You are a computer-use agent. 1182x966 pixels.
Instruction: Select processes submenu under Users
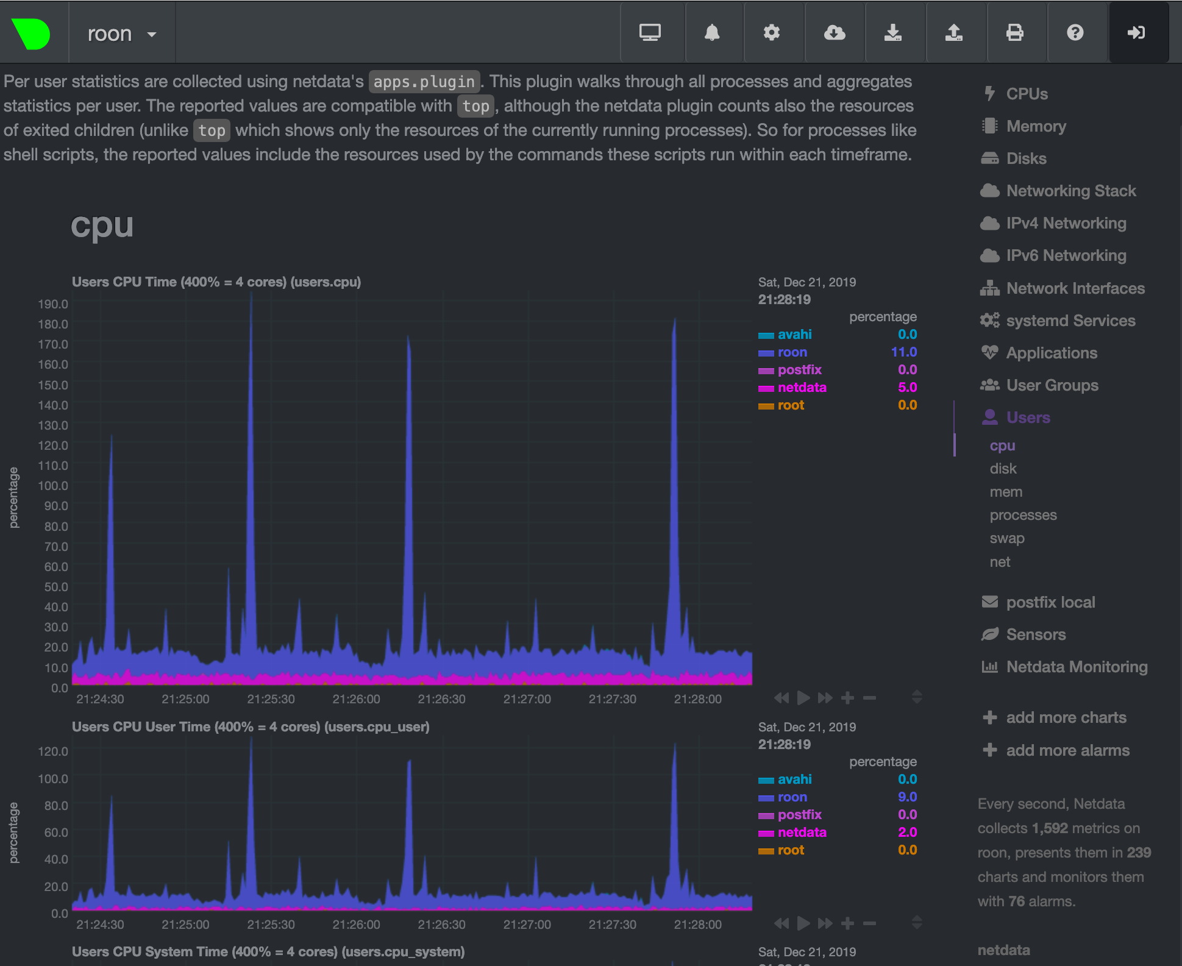pyautogui.click(x=1023, y=515)
